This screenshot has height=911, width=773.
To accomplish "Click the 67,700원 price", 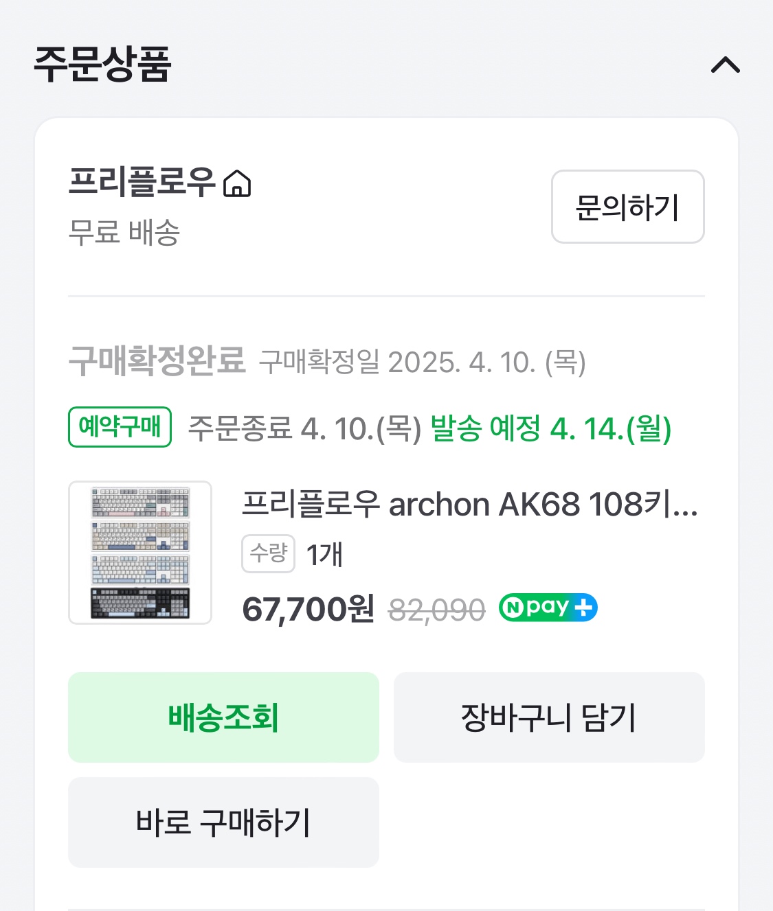I will pos(308,609).
